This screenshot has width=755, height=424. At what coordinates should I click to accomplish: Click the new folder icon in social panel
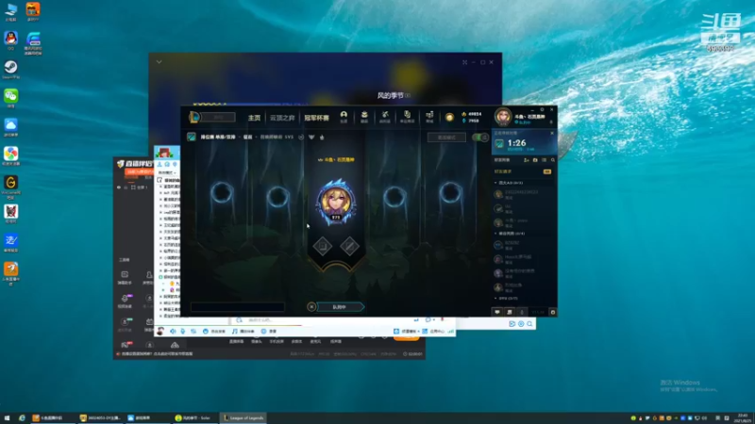pos(535,160)
